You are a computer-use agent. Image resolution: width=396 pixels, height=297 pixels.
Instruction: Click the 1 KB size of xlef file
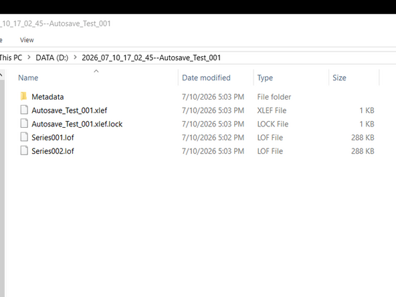click(367, 110)
